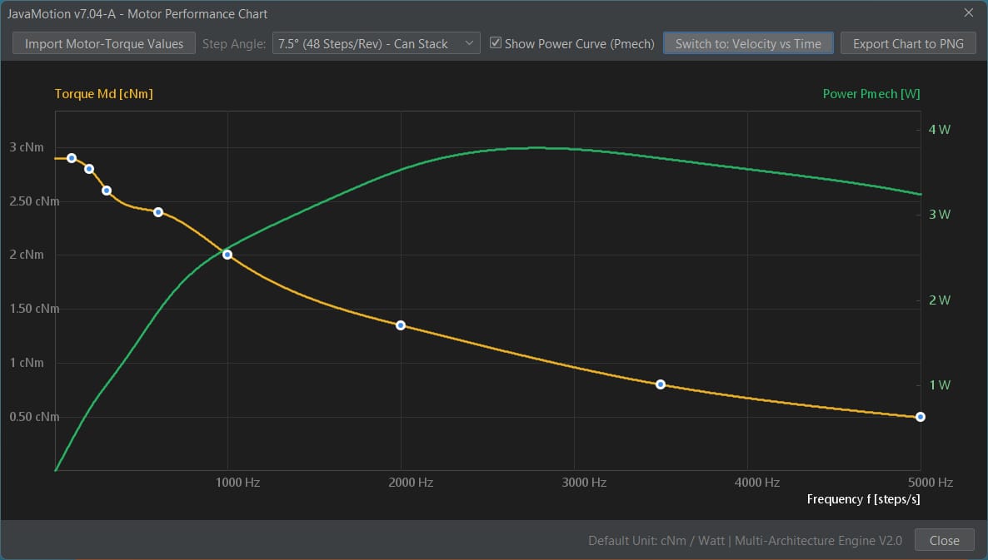Toggle Show Power Curve checkbox
Screen dimensions: 988x560
click(496, 42)
